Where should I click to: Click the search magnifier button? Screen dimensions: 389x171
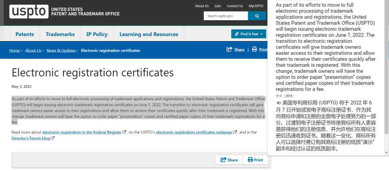pyautogui.click(x=257, y=16)
